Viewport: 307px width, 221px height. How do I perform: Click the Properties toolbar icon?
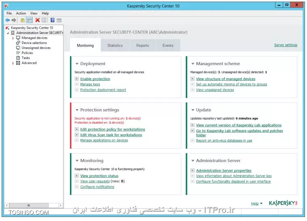pyautogui.click(x=44, y=20)
